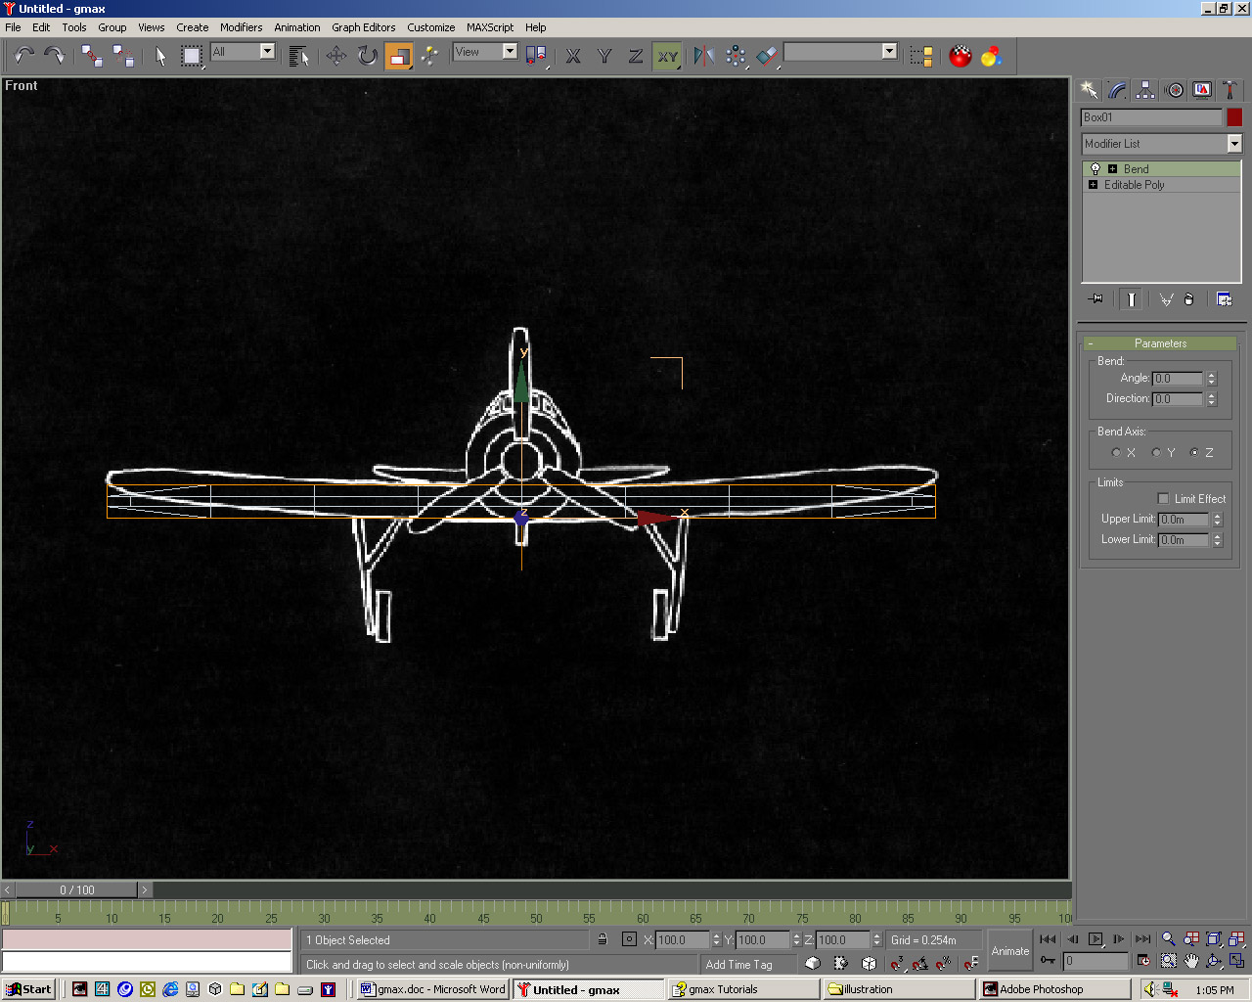Open the Modifier List dropdown
Viewport: 1252px width, 1002px height.
[x=1233, y=144]
